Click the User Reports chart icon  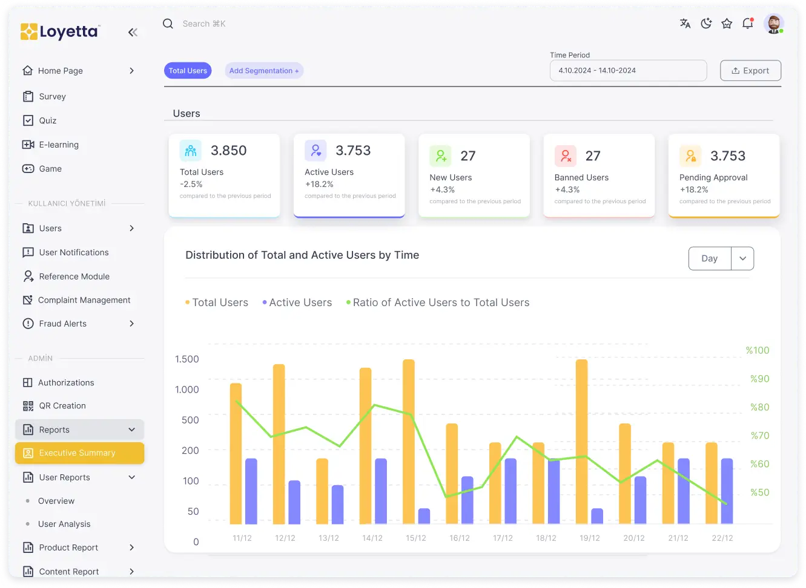coord(28,477)
